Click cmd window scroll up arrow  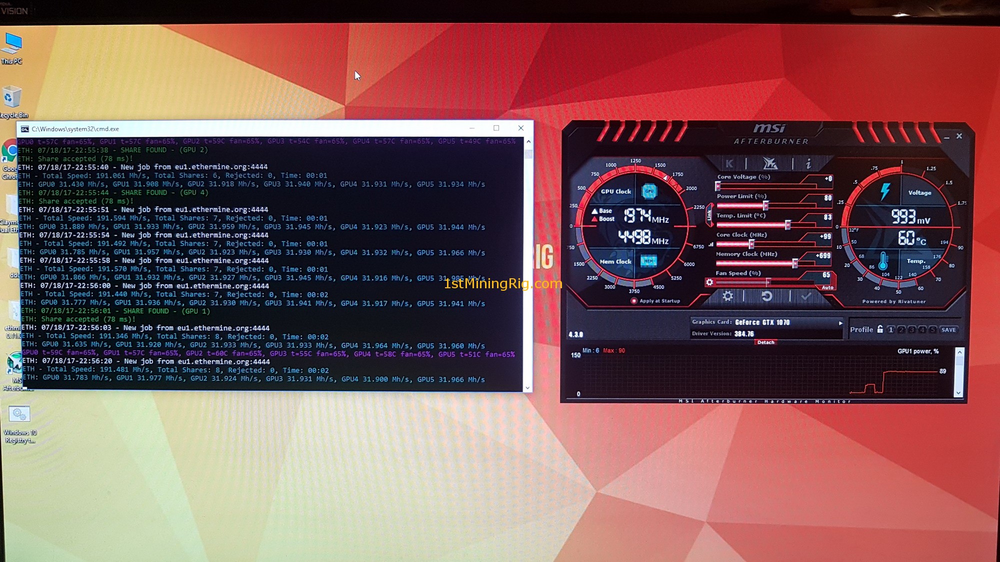coord(528,142)
